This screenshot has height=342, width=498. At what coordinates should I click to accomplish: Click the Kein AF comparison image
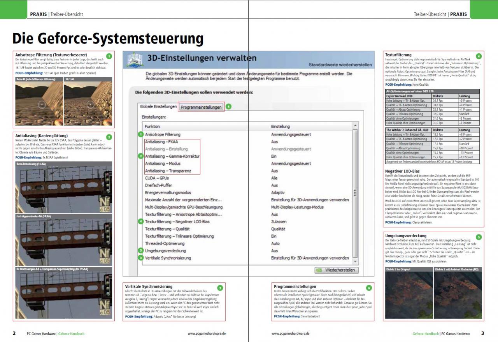39,101
